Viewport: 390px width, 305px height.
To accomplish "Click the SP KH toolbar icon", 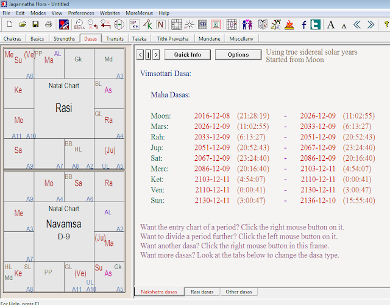I will coord(135,24).
